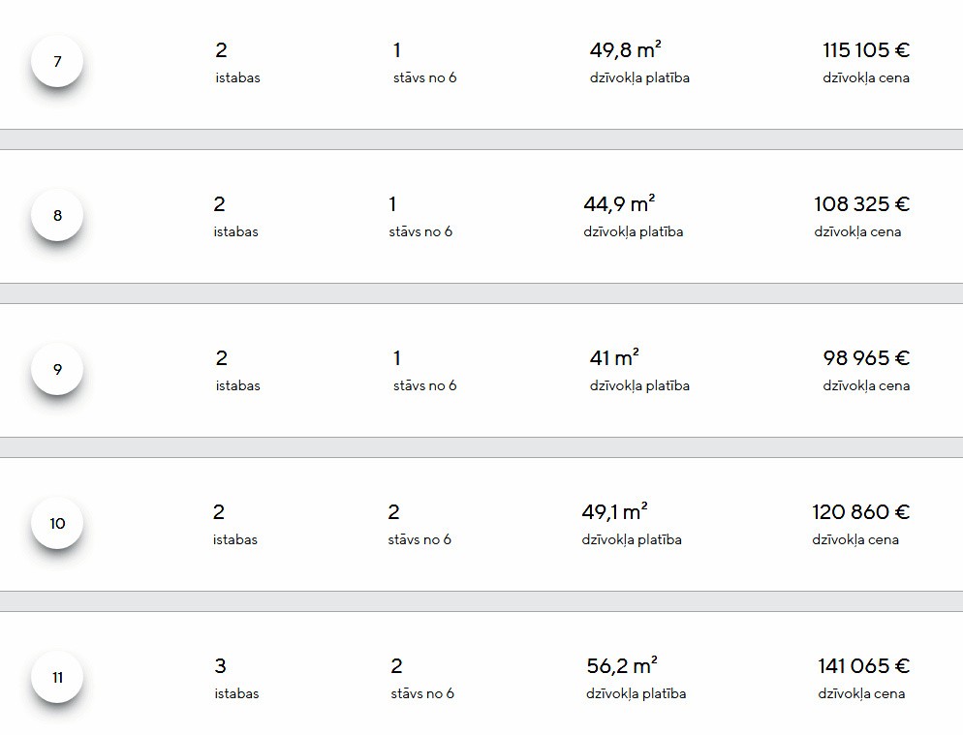This screenshot has width=963, height=735.
Task: Click the 44,9 m² area value
Action: [x=619, y=204]
